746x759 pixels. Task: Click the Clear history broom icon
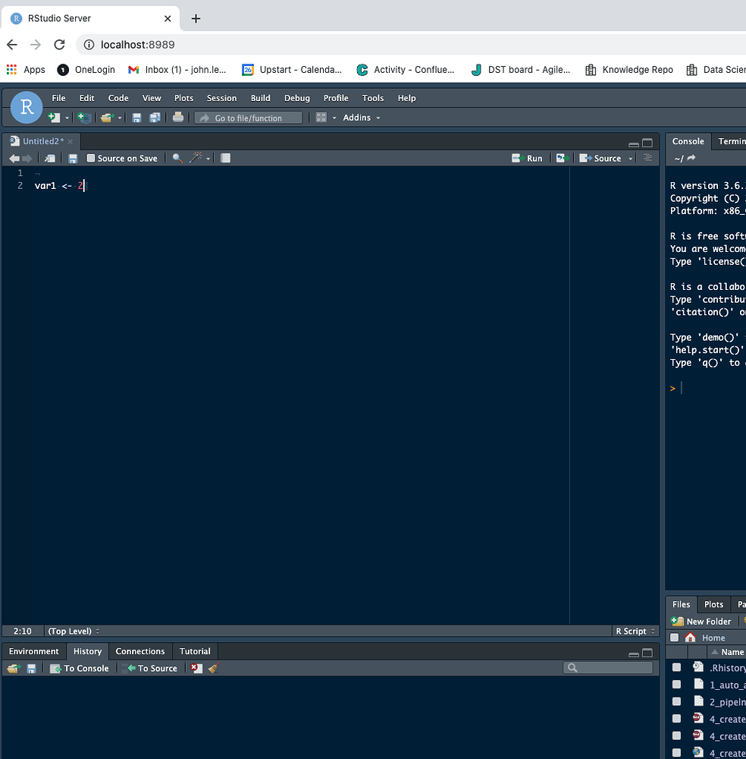pos(214,668)
